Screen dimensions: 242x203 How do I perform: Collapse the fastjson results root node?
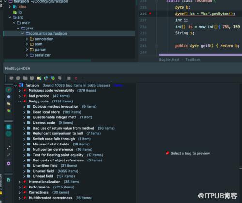[x=15, y=86]
